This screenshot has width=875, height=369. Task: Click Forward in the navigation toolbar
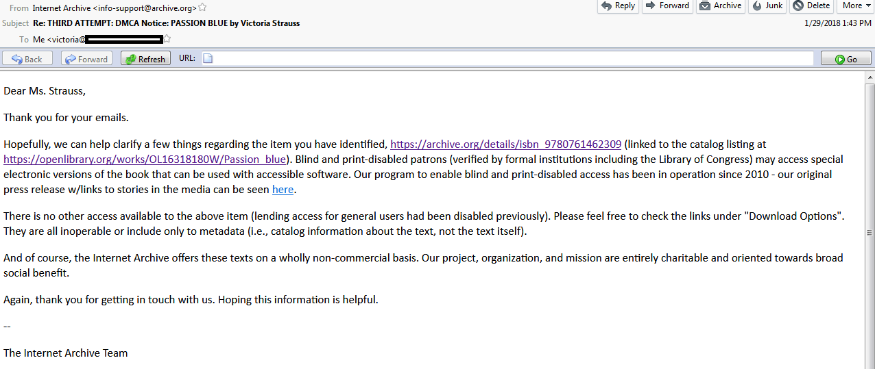(86, 59)
